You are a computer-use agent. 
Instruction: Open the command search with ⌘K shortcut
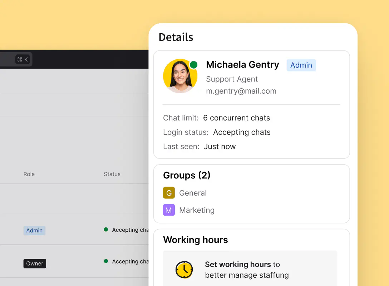click(23, 59)
